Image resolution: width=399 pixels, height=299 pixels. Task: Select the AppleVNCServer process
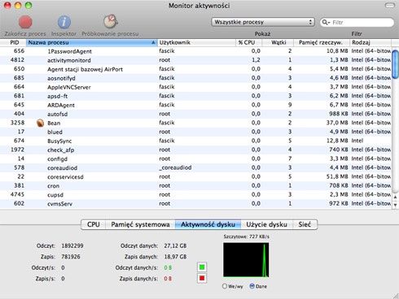(x=195, y=87)
